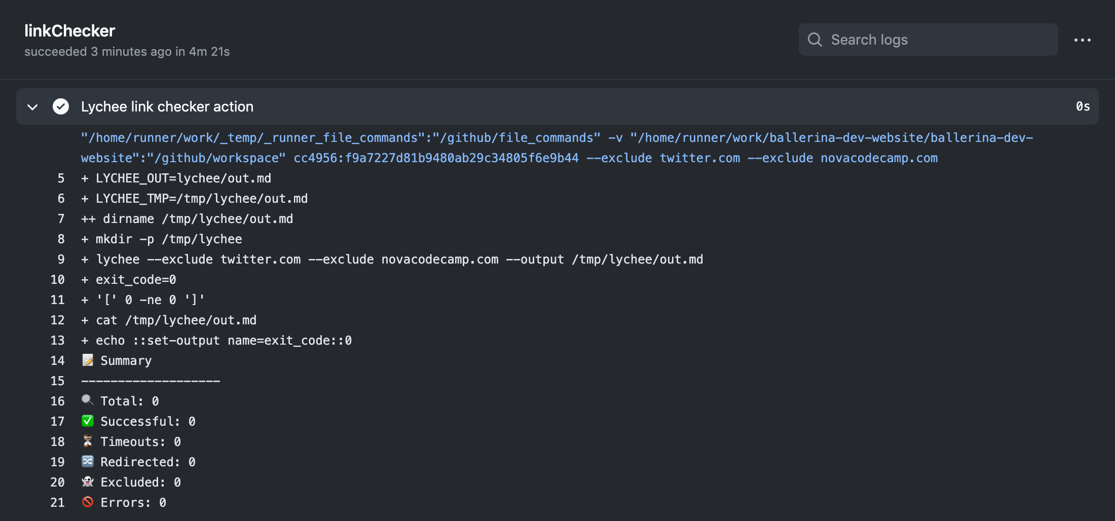Collapse the Lychee link checker action step
The height and width of the screenshot is (521, 1115).
point(32,107)
